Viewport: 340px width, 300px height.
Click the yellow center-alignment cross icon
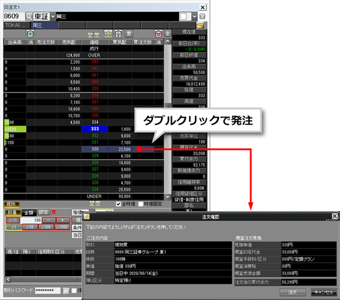click(108, 34)
